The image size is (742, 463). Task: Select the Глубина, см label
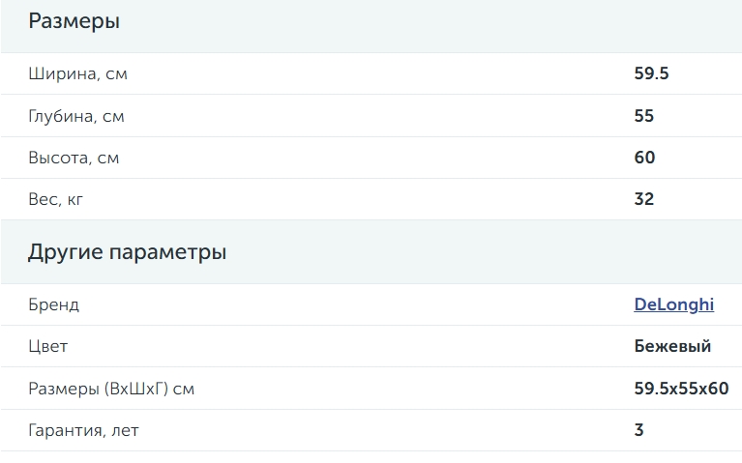click(76, 116)
